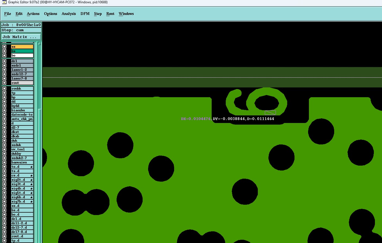Click the layer list scroll-up arrow
The image size is (382, 243).
[x=39, y=44]
